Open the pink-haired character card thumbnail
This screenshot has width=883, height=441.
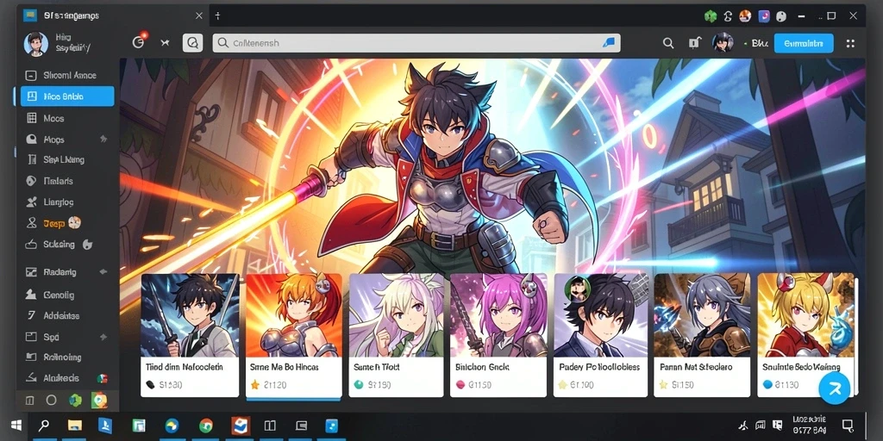point(498,315)
